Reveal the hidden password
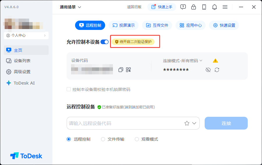Image resolution: width=262 pixels, height=165 pixels. (208, 70)
